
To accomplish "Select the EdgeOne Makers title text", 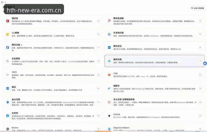I will point(121,128).
